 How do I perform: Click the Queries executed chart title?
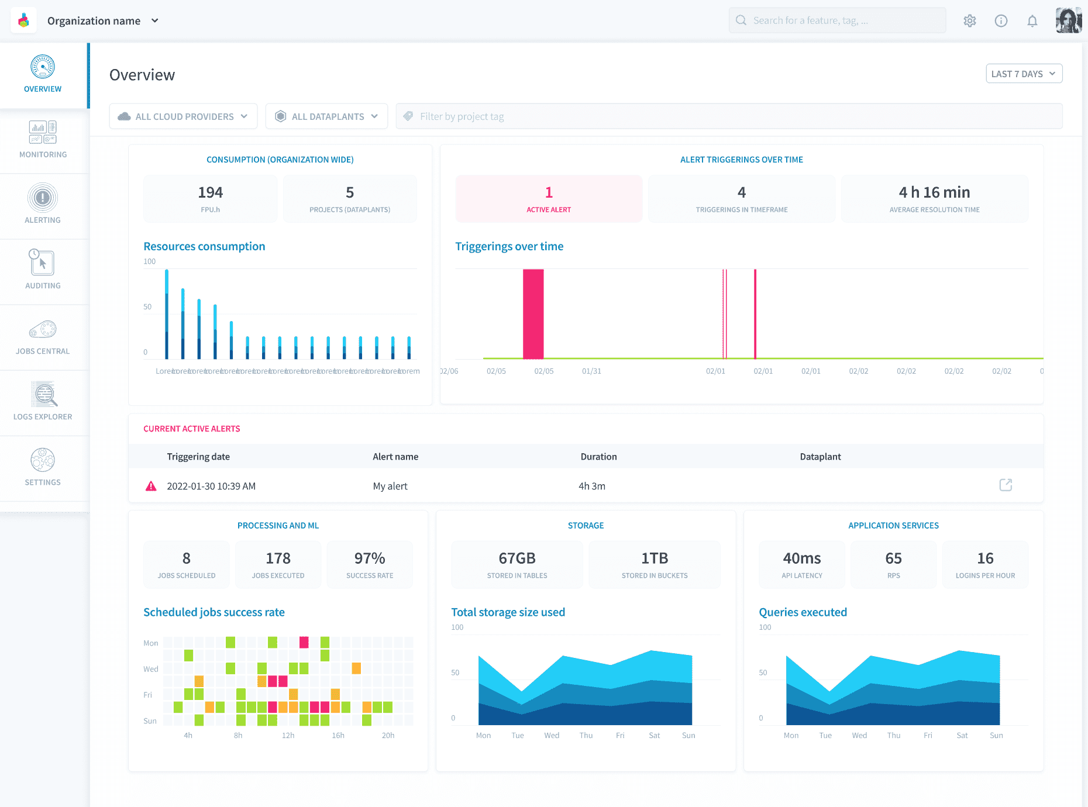pos(803,612)
